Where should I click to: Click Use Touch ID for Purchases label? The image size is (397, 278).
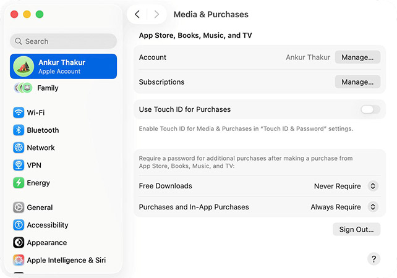click(185, 109)
